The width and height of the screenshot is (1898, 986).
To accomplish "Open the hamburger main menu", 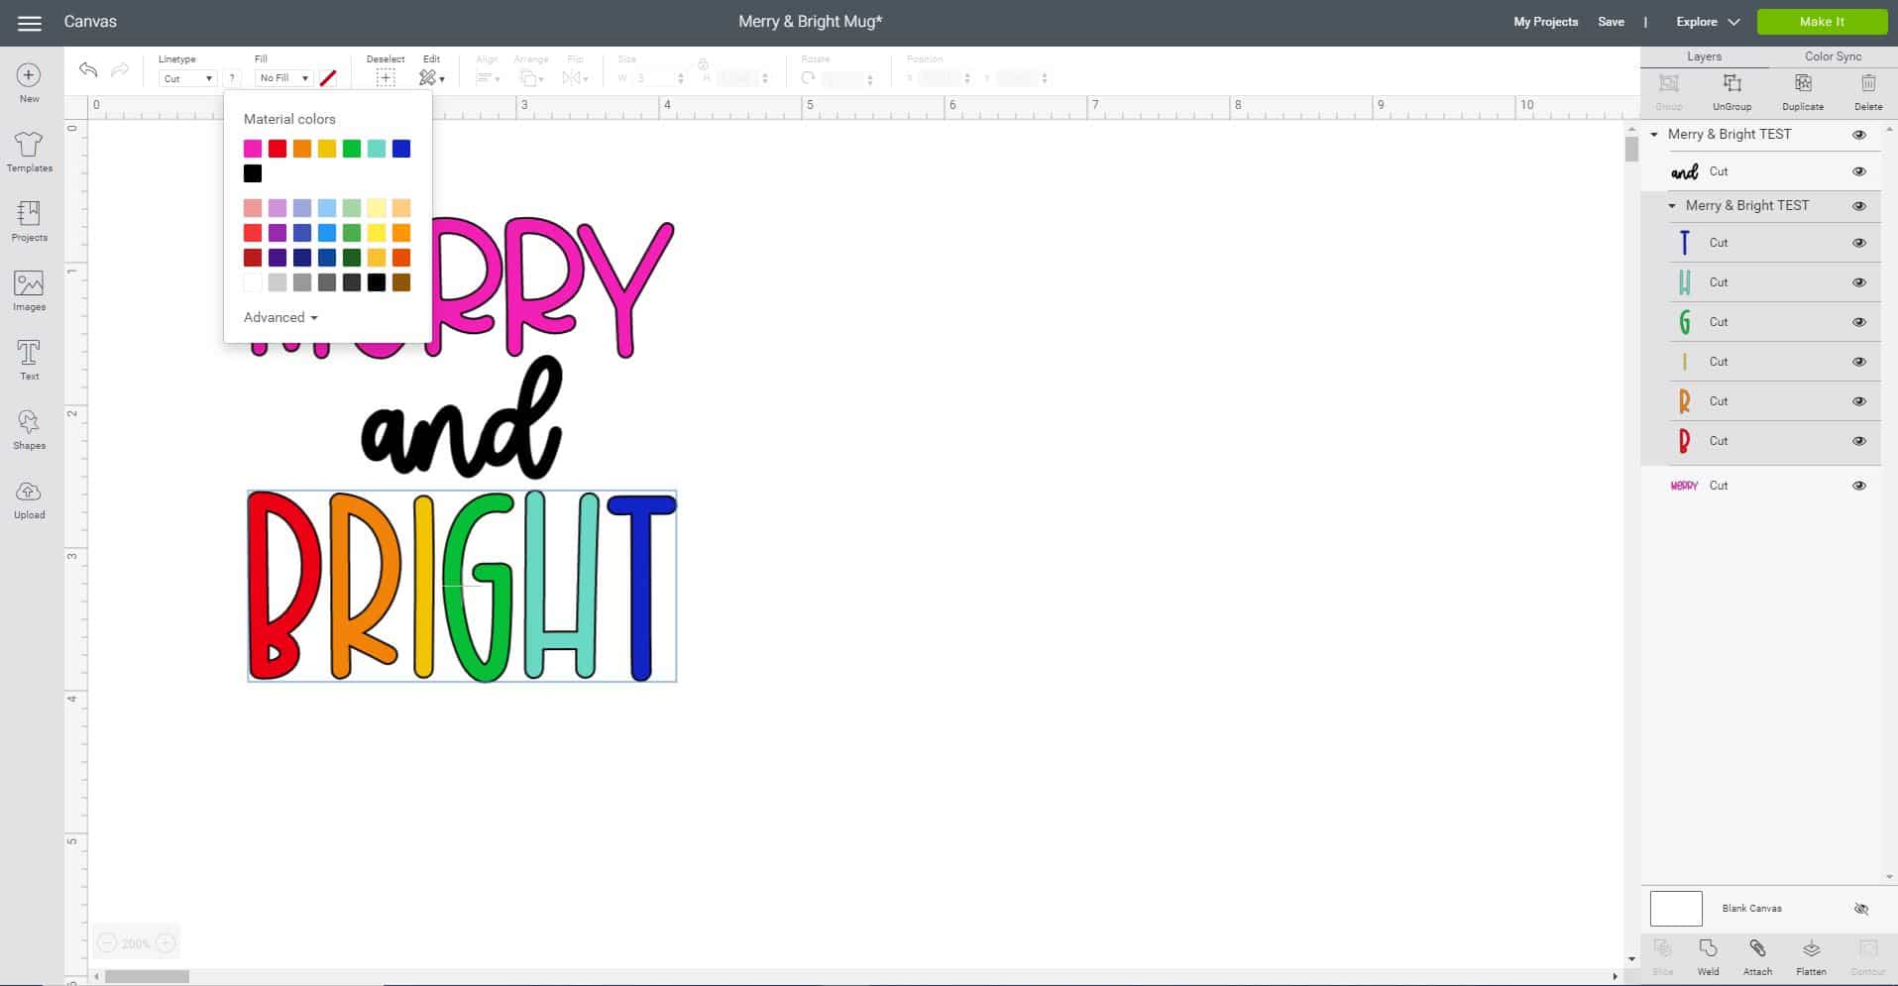I will coord(30,23).
